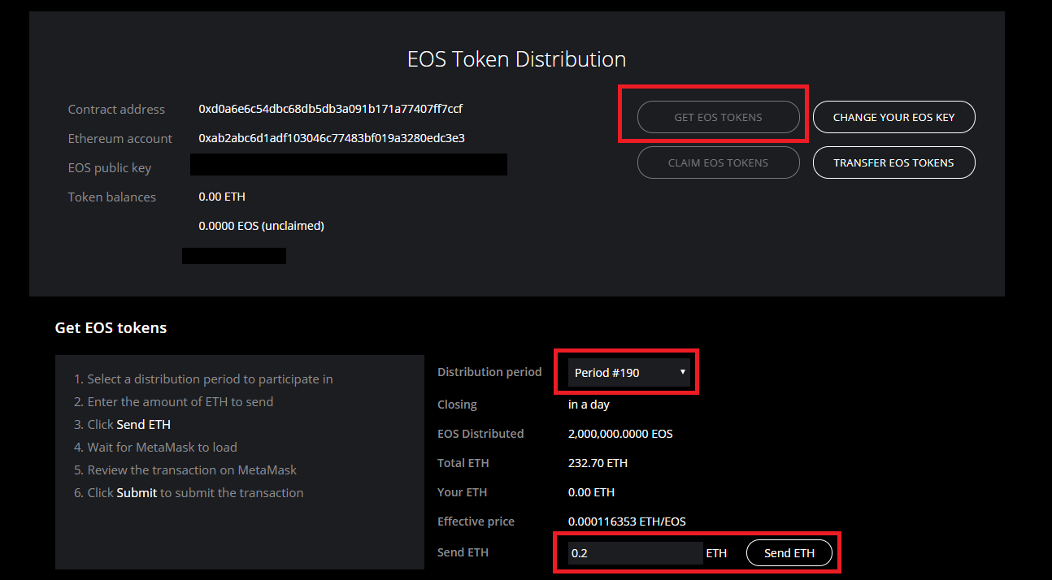Image resolution: width=1052 pixels, height=580 pixels.
Task: Click the 'Ethereum account' label
Action: click(120, 138)
